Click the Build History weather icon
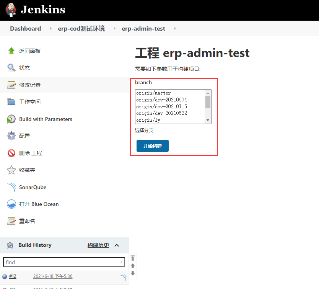The image size is (319, 289). 10,245
